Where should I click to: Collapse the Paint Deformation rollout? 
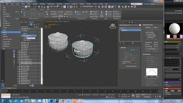click(x=148, y=25)
